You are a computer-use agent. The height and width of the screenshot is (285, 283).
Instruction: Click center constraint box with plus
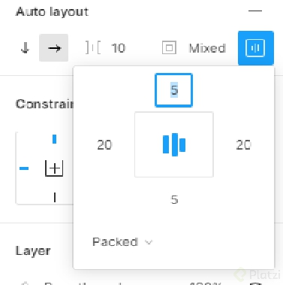[x=54, y=168]
